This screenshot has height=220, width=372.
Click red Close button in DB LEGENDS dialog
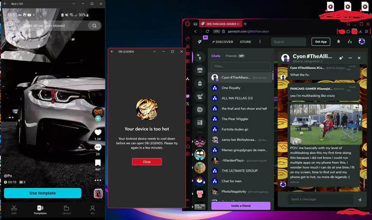(x=147, y=162)
